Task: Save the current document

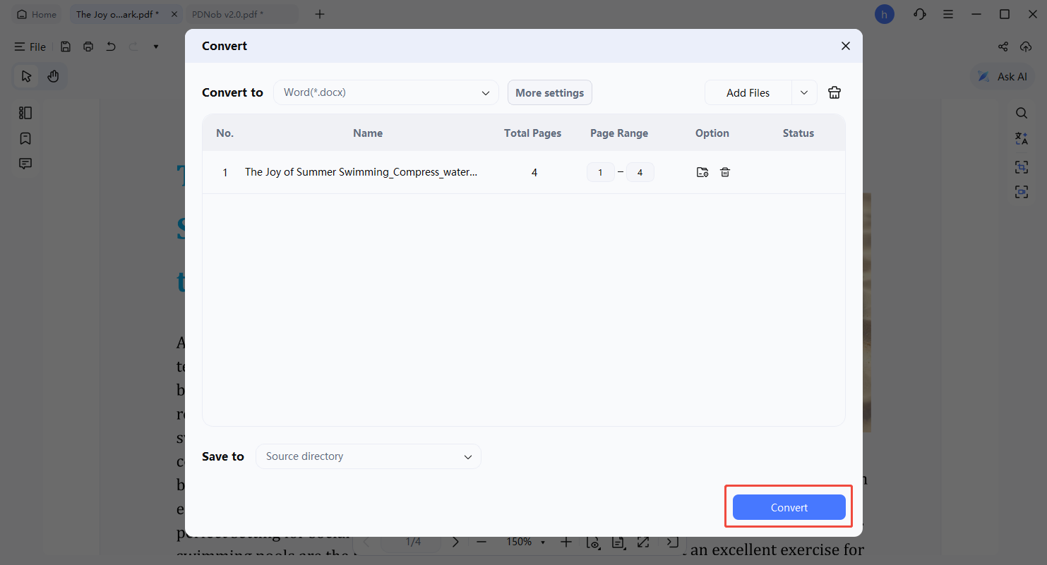Action: pyautogui.click(x=65, y=46)
